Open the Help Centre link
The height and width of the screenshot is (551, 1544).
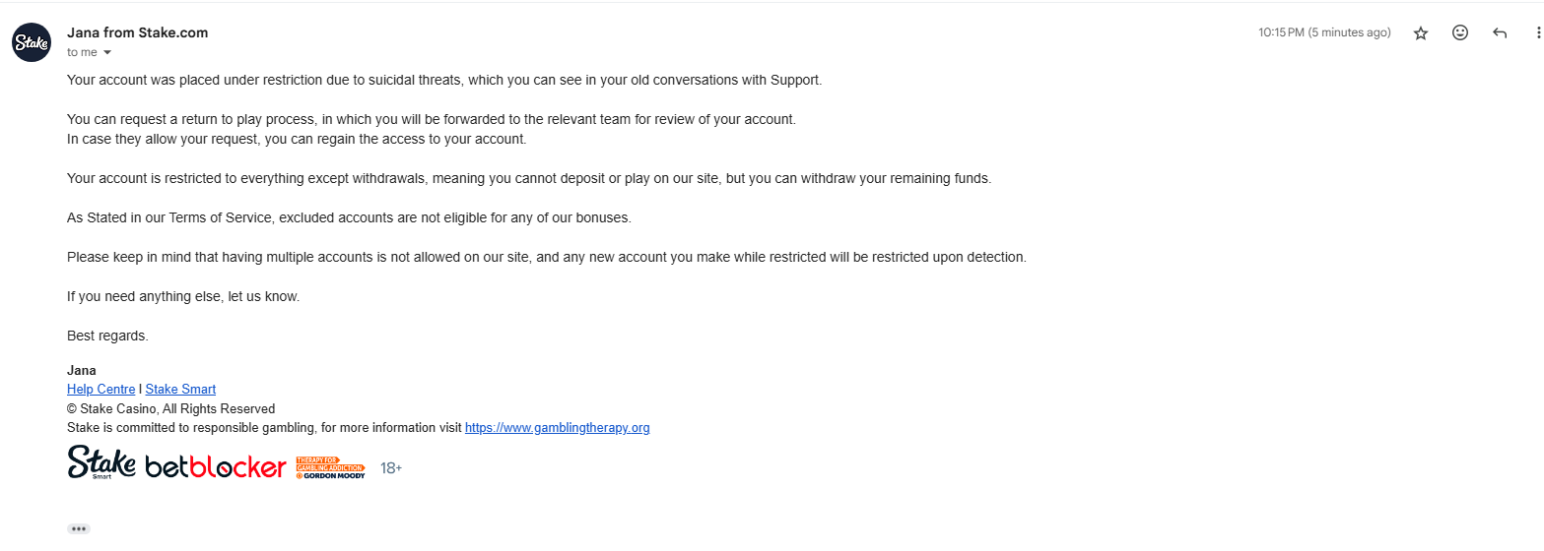pos(101,389)
